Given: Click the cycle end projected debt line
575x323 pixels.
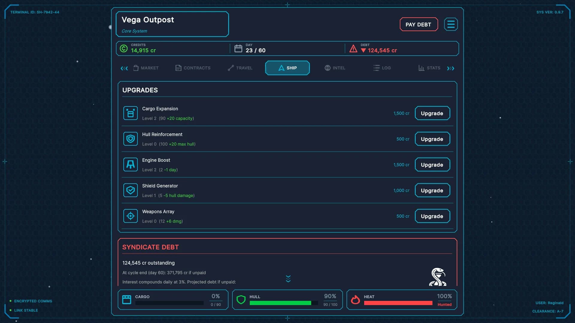Looking at the screenshot, I should (x=164, y=273).
